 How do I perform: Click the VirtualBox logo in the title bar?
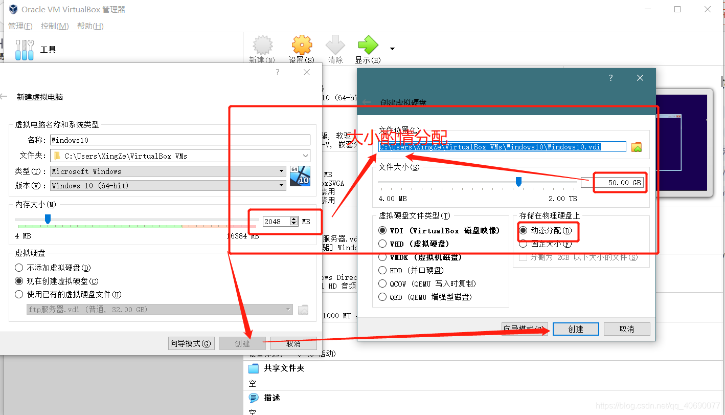tap(13, 9)
